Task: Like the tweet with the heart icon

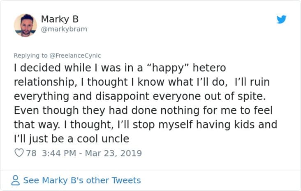Action: pos(19,153)
